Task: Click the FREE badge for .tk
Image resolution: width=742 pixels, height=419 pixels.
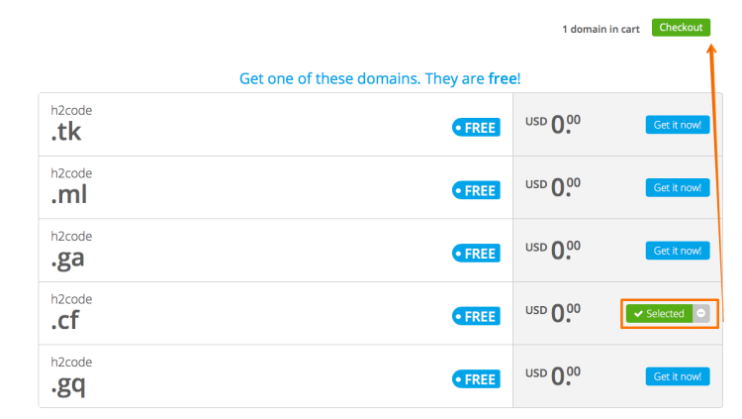Action: pyautogui.click(x=476, y=128)
